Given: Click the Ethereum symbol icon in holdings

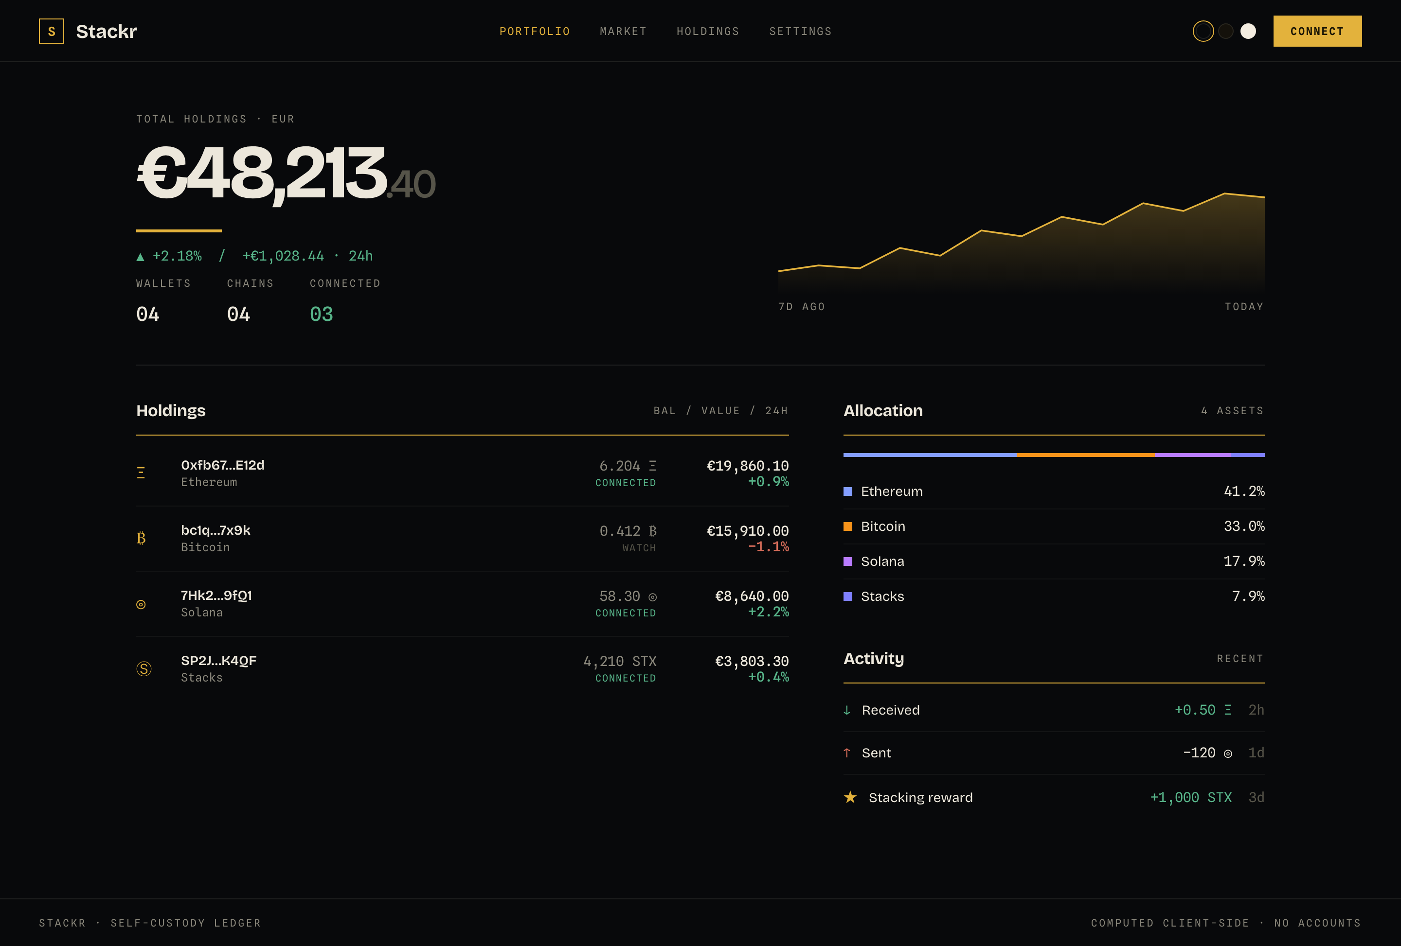Looking at the screenshot, I should pos(141,473).
